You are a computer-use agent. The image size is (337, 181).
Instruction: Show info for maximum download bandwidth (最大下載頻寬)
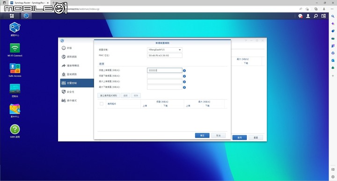pos(184,87)
